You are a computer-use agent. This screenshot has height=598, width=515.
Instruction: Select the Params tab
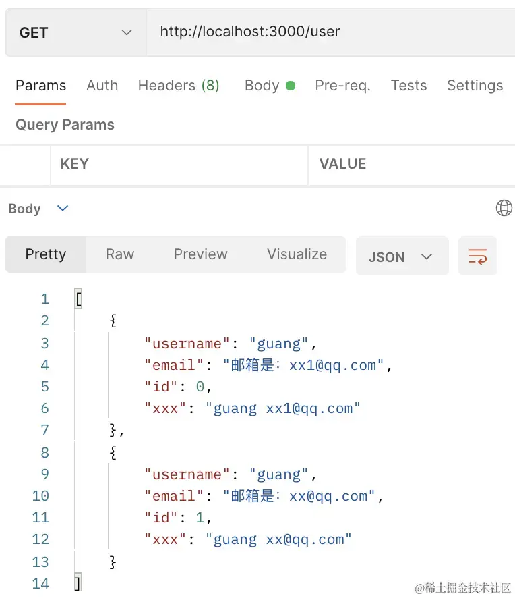tap(40, 86)
